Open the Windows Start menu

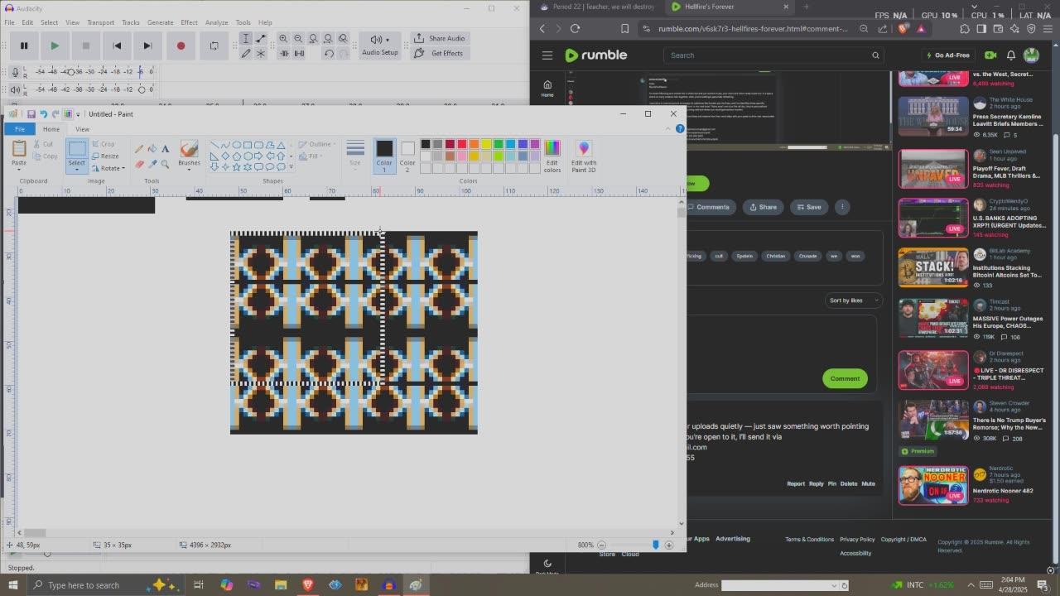tap(12, 585)
